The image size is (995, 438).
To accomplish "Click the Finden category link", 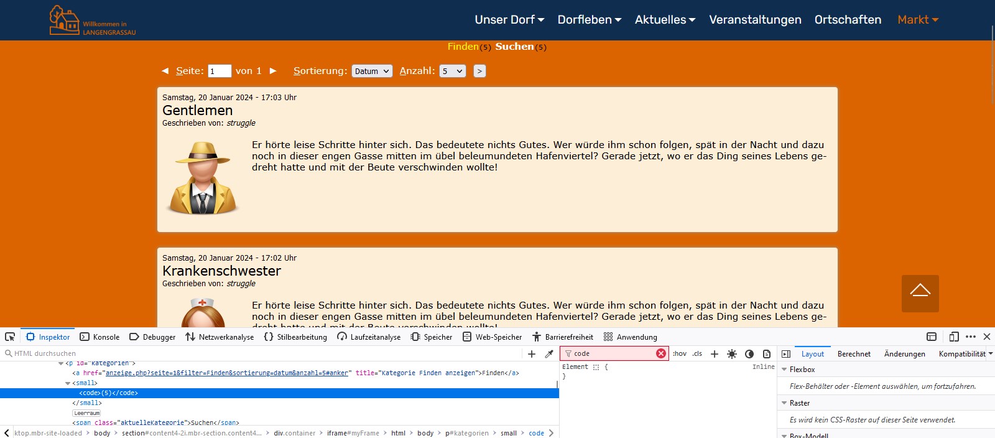I will click(463, 47).
